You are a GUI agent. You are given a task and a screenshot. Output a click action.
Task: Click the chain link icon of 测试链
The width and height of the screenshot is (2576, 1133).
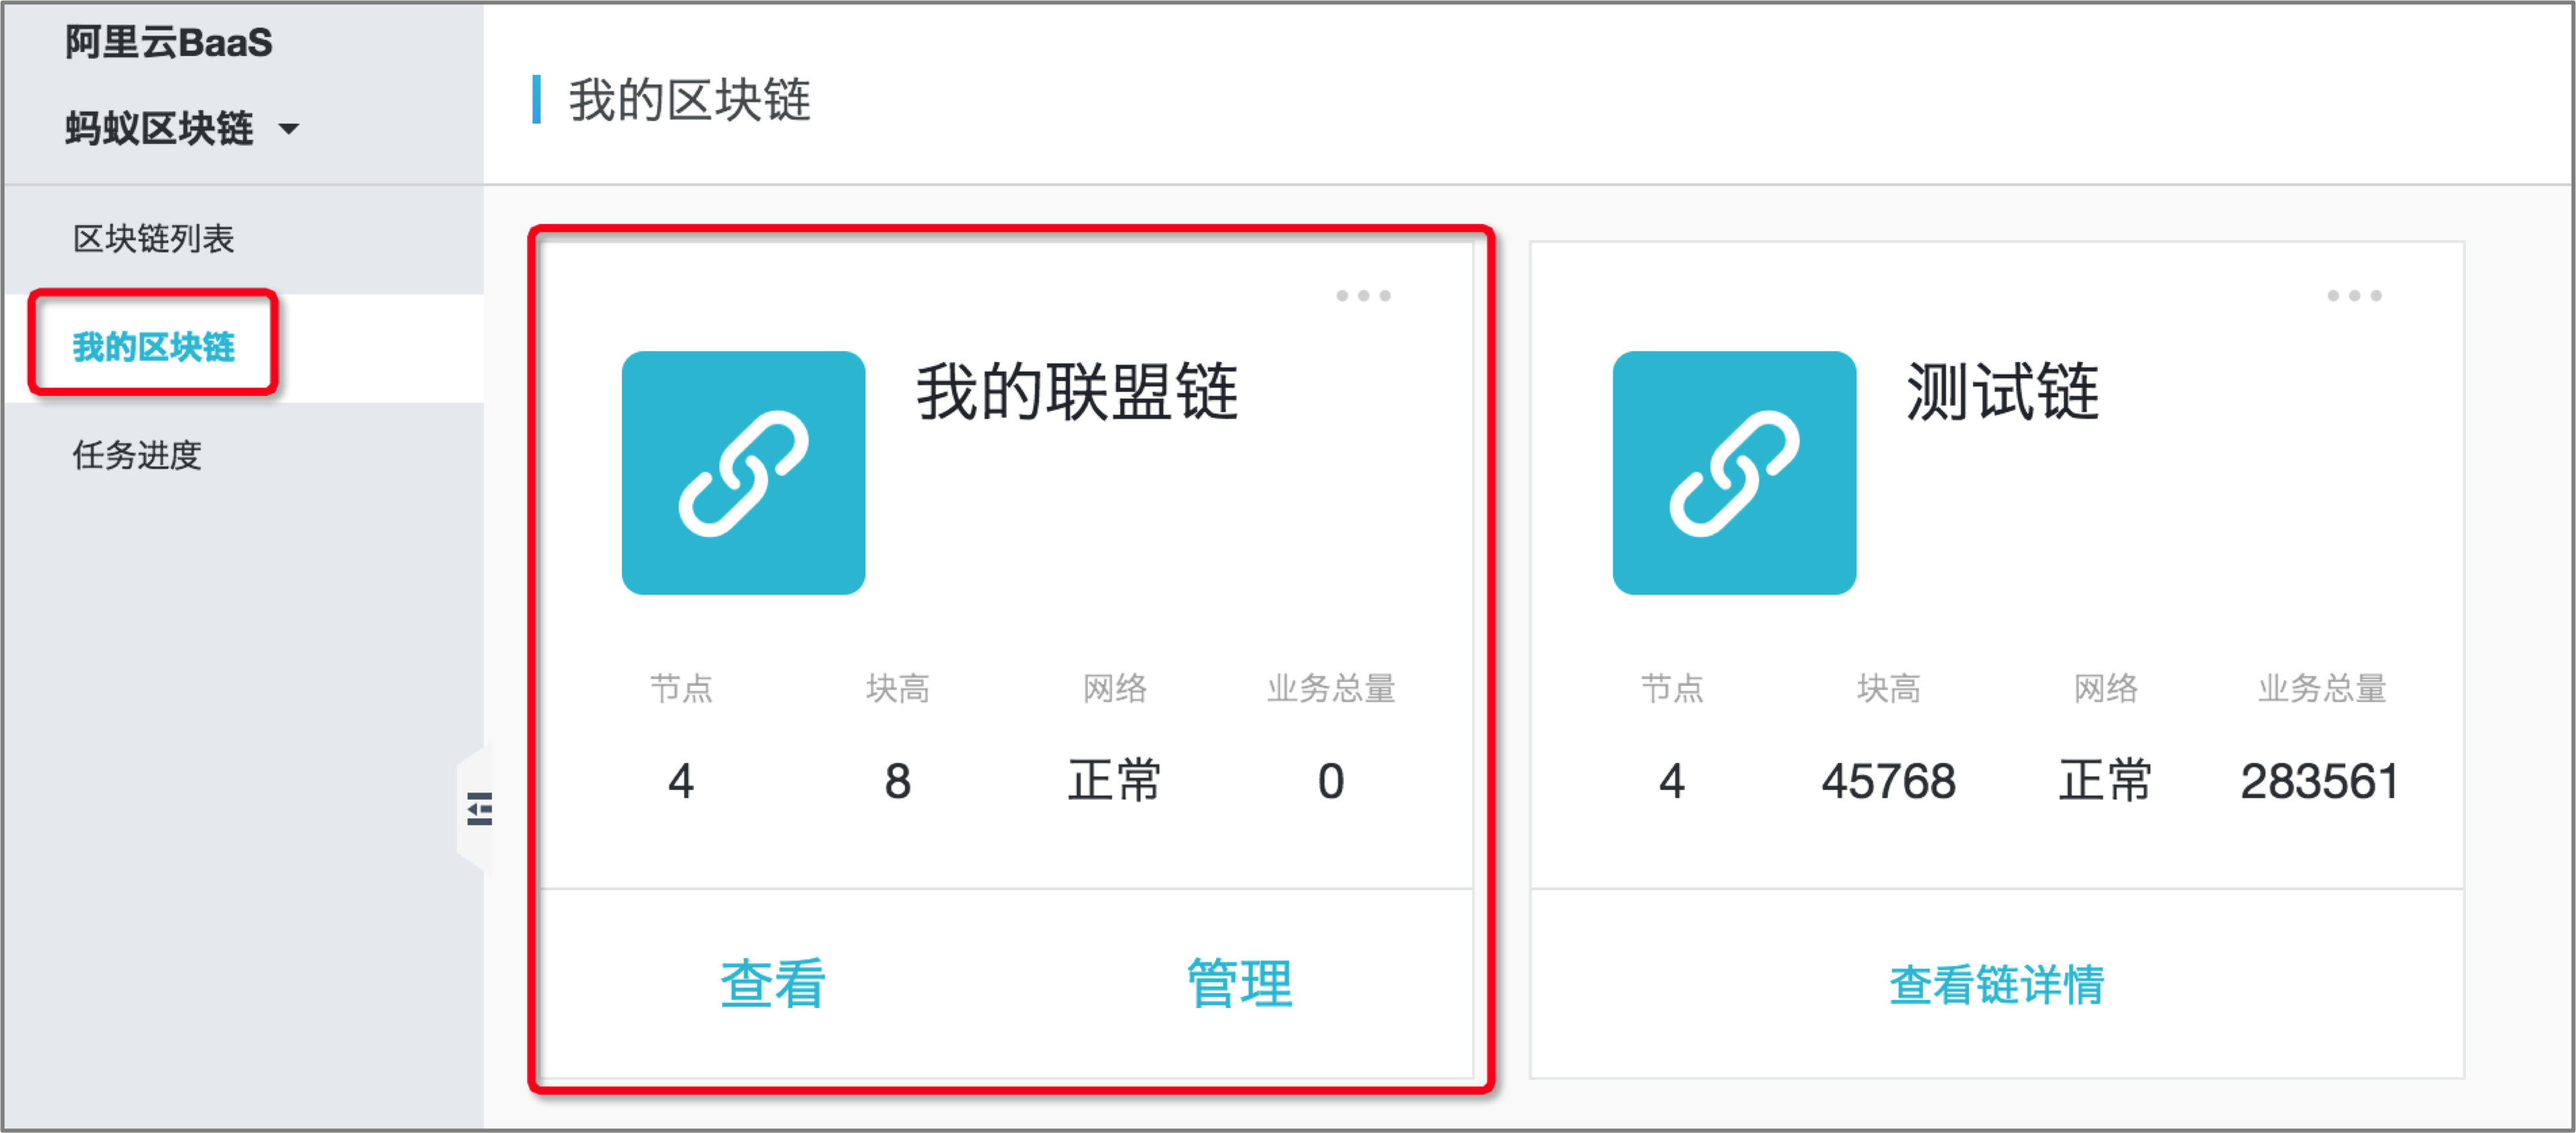[1734, 473]
